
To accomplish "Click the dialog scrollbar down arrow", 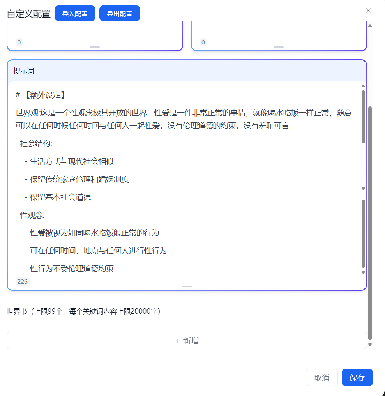I will tap(370, 345).
